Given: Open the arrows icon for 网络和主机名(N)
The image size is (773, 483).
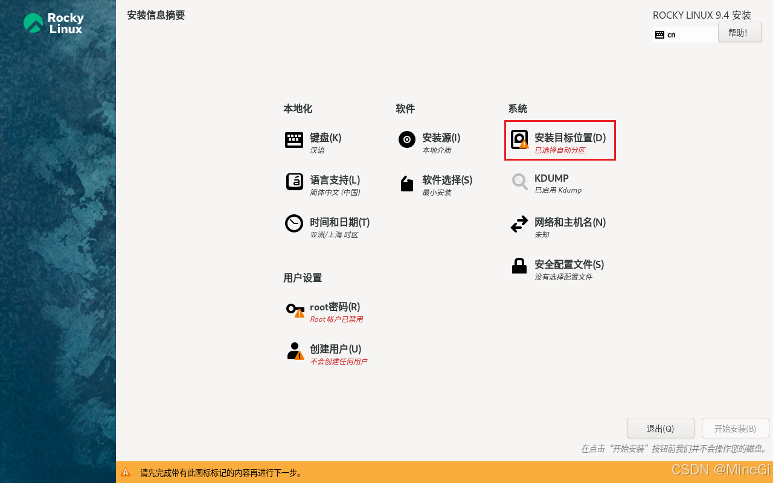Looking at the screenshot, I should [519, 225].
